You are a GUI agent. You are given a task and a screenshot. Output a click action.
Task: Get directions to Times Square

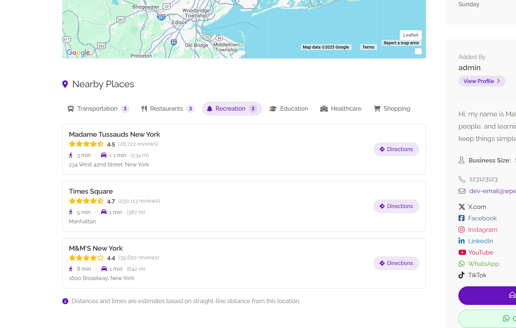tap(396, 206)
